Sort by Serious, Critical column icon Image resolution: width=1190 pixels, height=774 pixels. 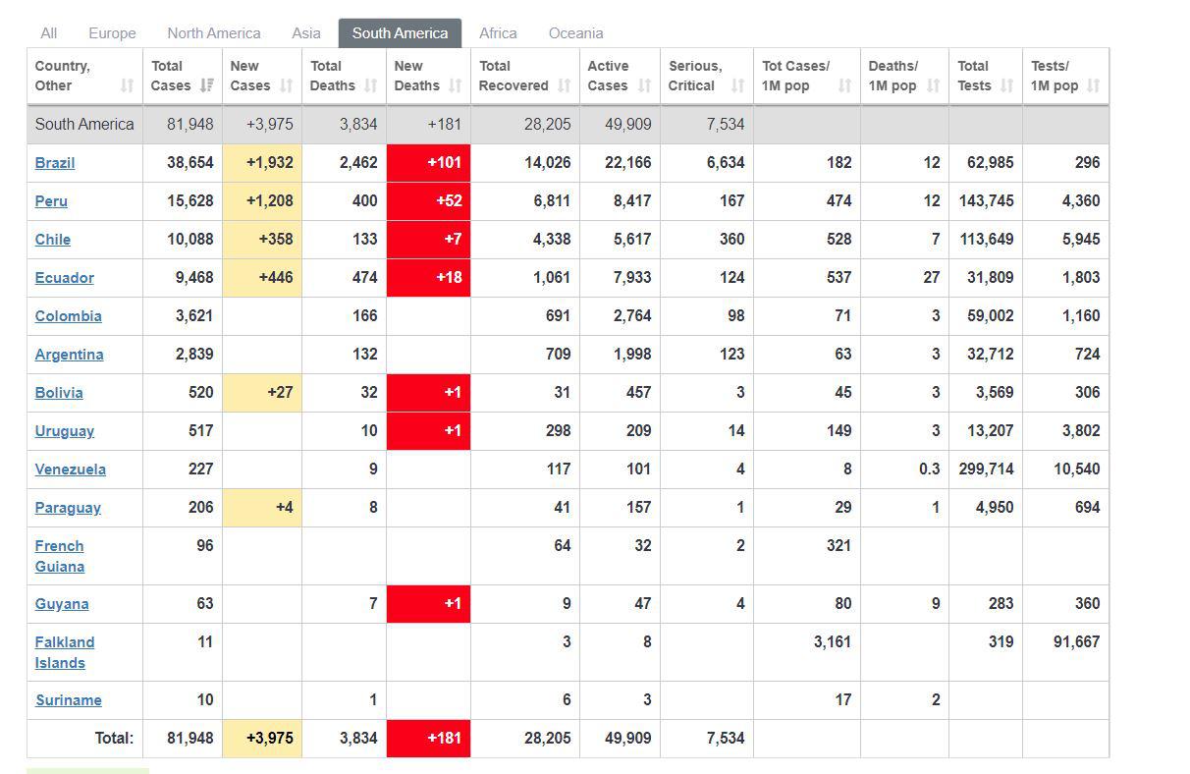737,86
